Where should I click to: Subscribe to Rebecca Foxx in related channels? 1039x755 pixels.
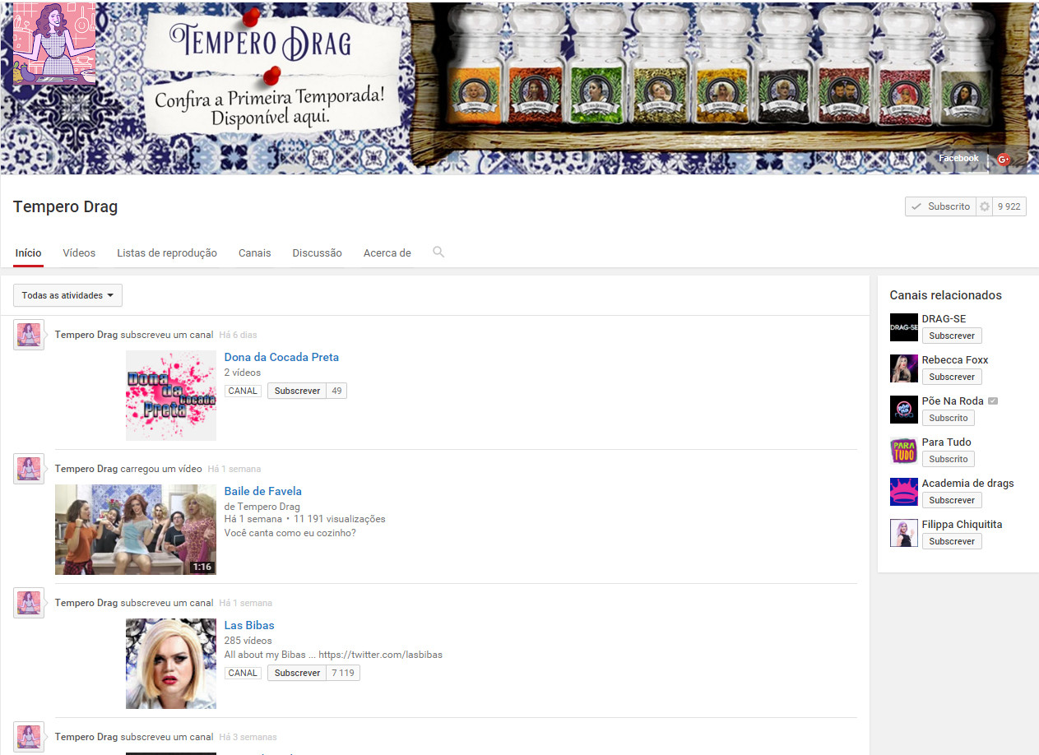951,377
